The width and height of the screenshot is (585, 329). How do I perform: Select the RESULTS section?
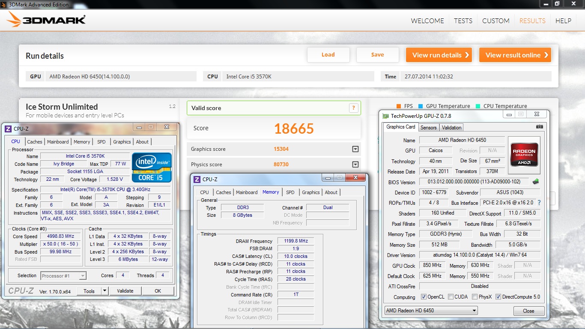click(x=532, y=21)
